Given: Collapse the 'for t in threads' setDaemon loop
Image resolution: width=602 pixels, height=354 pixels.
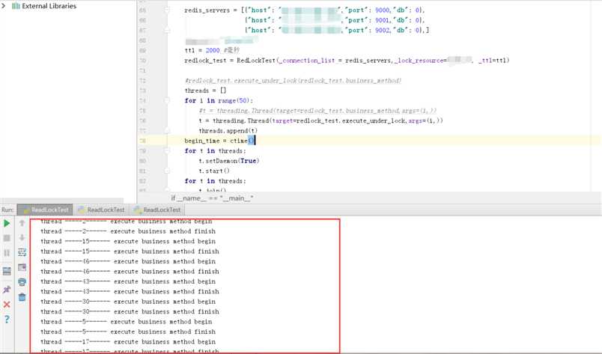Looking at the screenshot, I should click(167, 151).
